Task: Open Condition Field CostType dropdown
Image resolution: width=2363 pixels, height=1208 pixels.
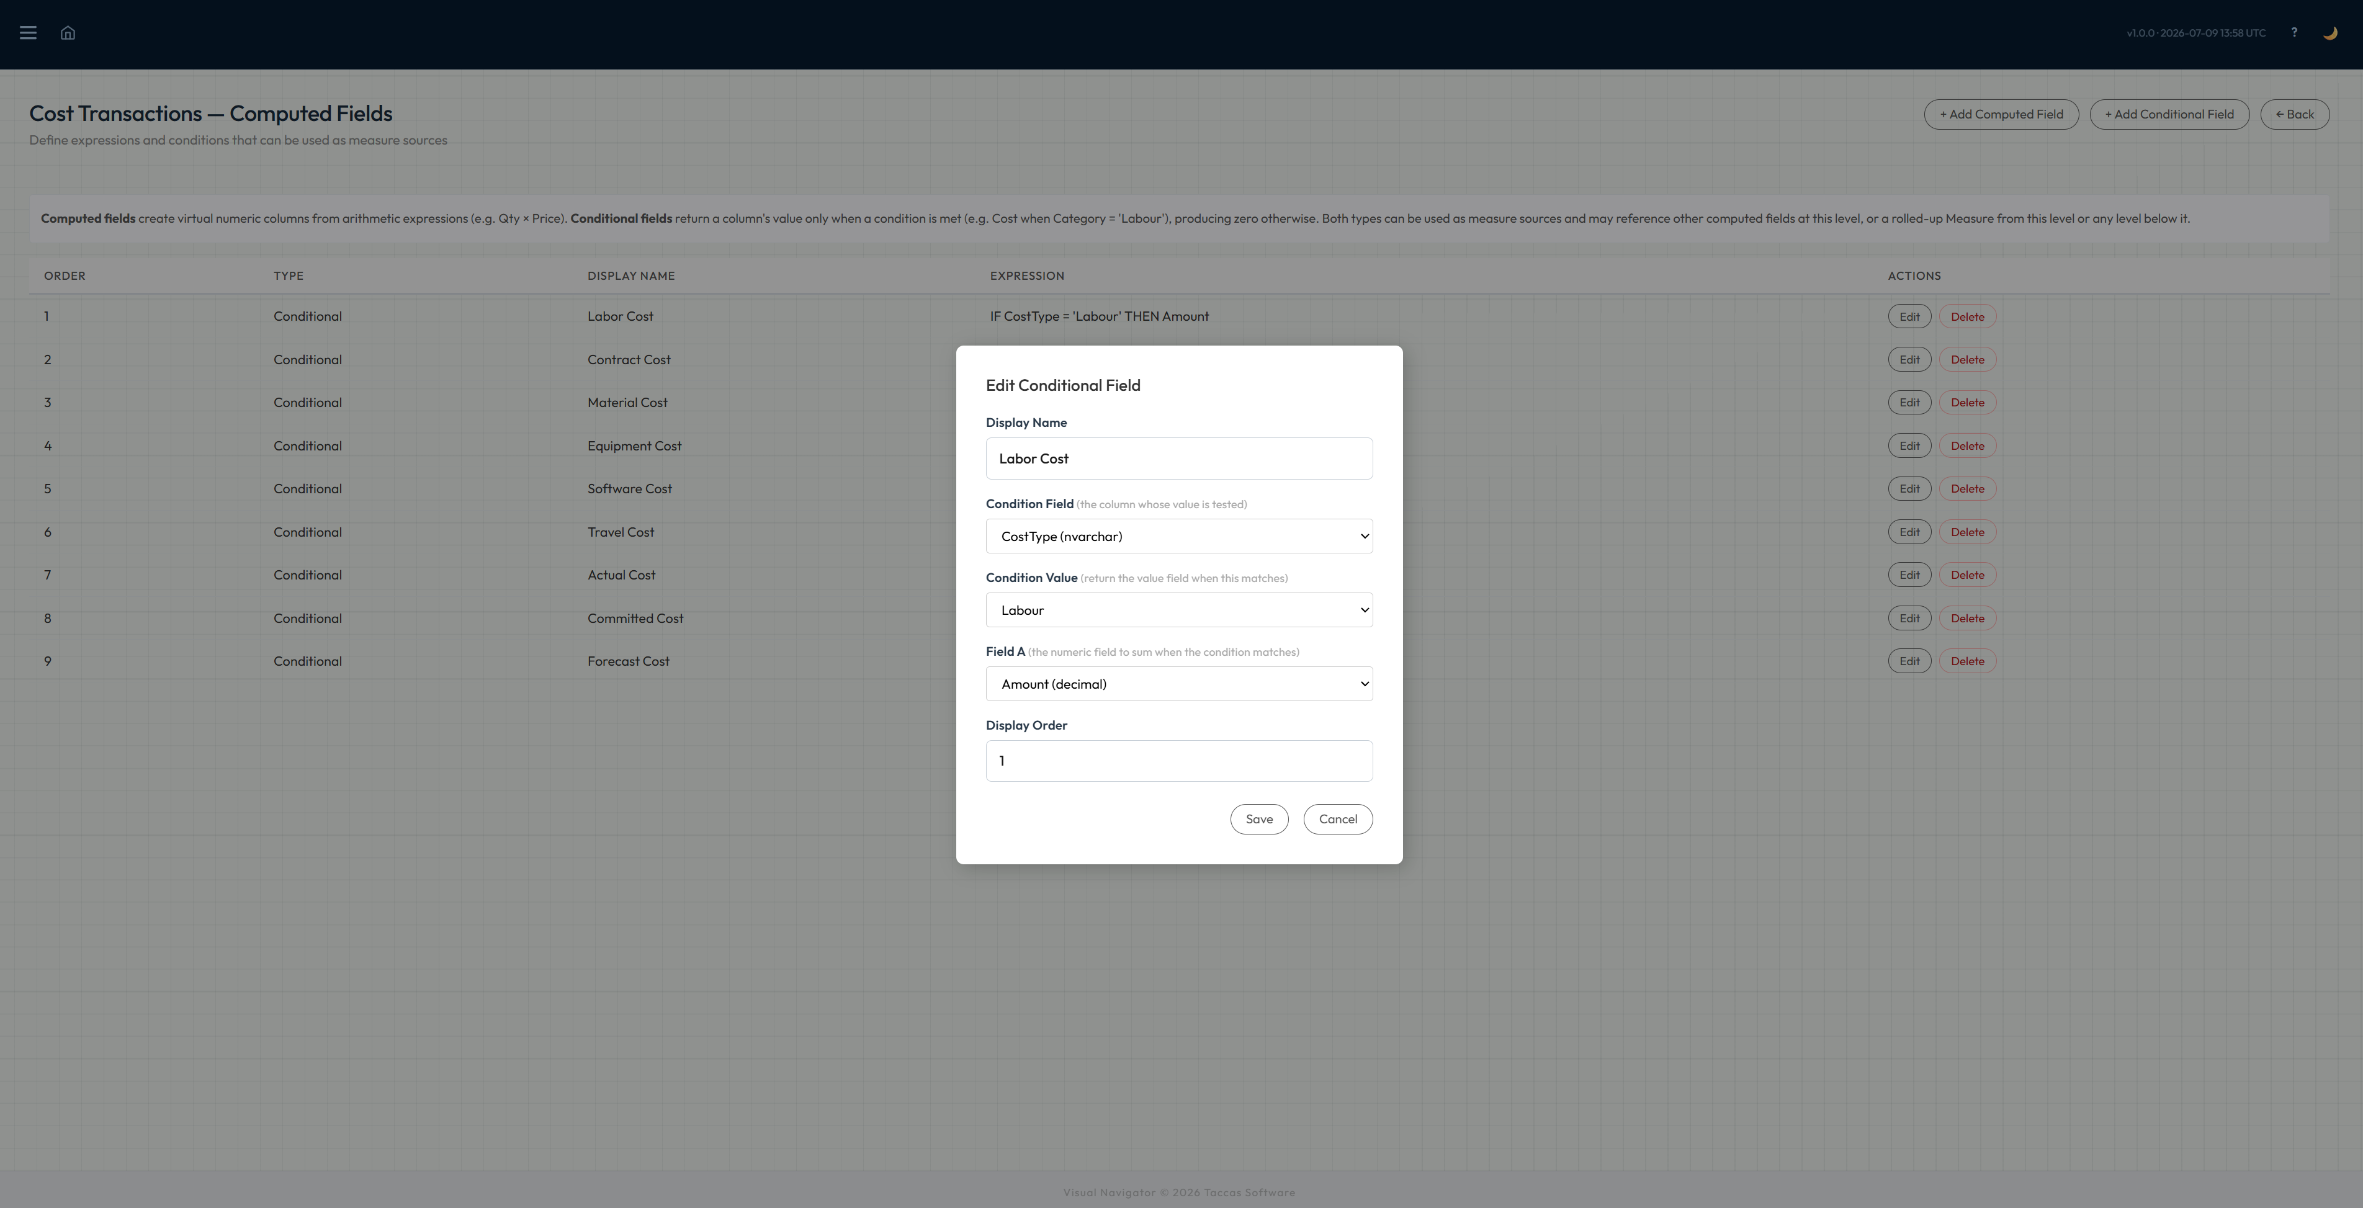Action: click(x=1179, y=537)
